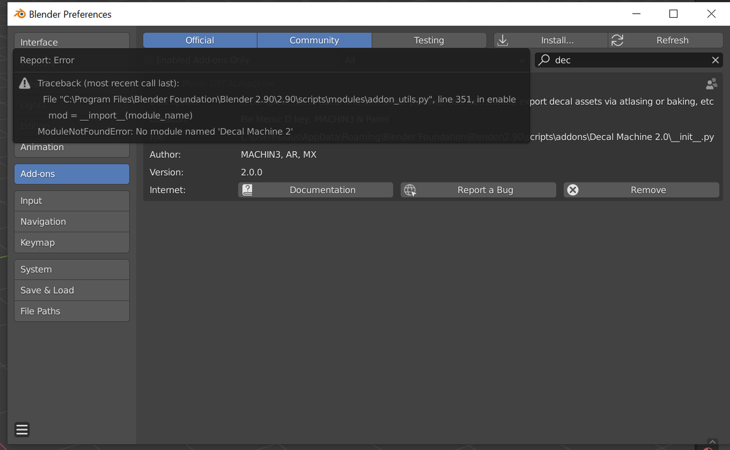Open the Animation preferences tab
The width and height of the screenshot is (730, 450).
[72, 147]
